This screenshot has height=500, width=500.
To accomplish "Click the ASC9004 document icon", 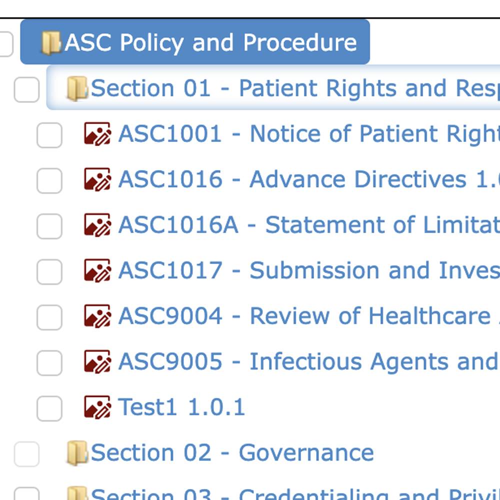I will 97,316.
